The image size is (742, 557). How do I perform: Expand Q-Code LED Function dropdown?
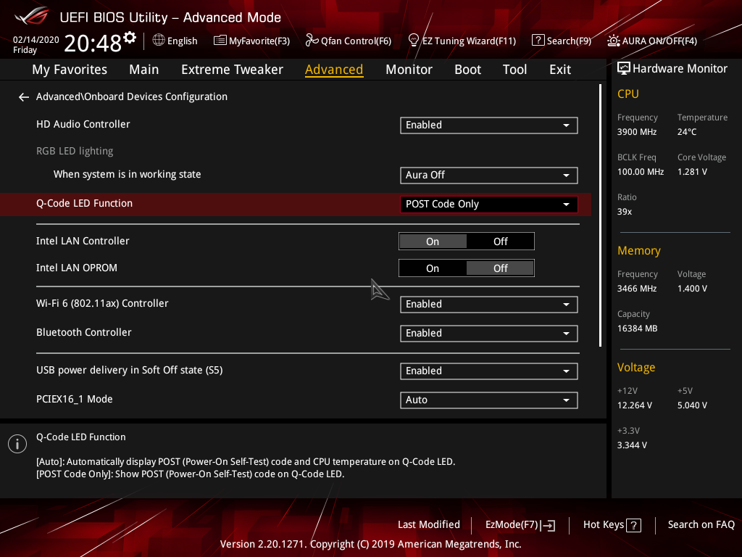[x=489, y=204]
